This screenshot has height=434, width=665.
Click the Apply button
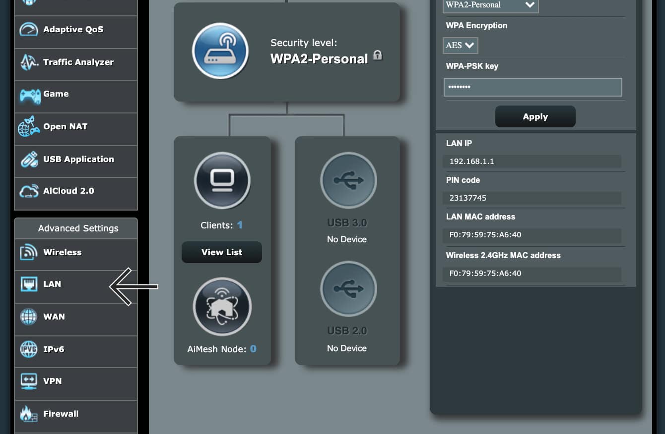(x=535, y=117)
